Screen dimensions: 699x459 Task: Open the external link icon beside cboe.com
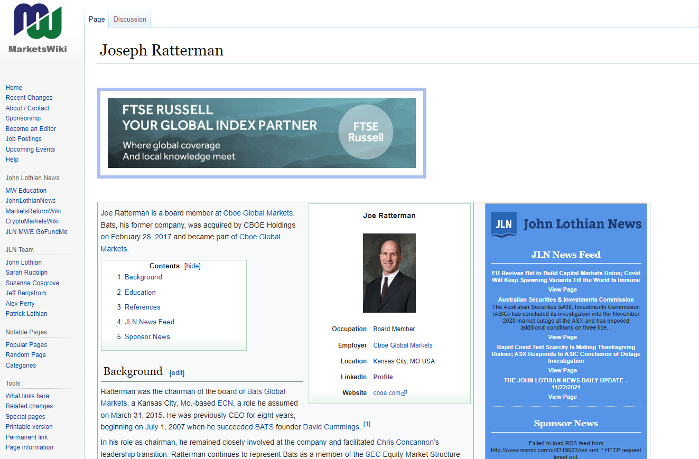(404, 393)
